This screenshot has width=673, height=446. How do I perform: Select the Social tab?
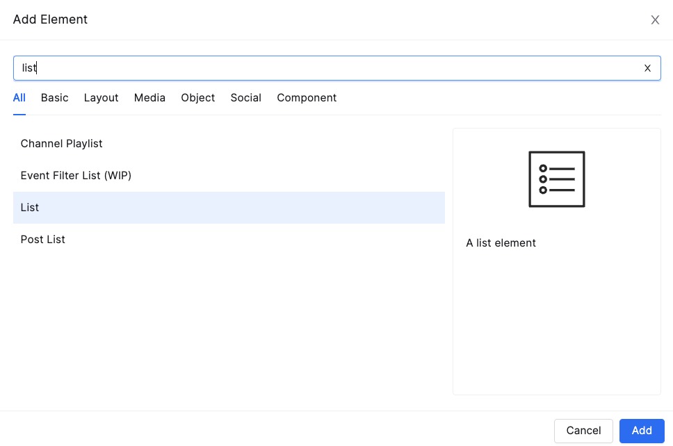246,98
